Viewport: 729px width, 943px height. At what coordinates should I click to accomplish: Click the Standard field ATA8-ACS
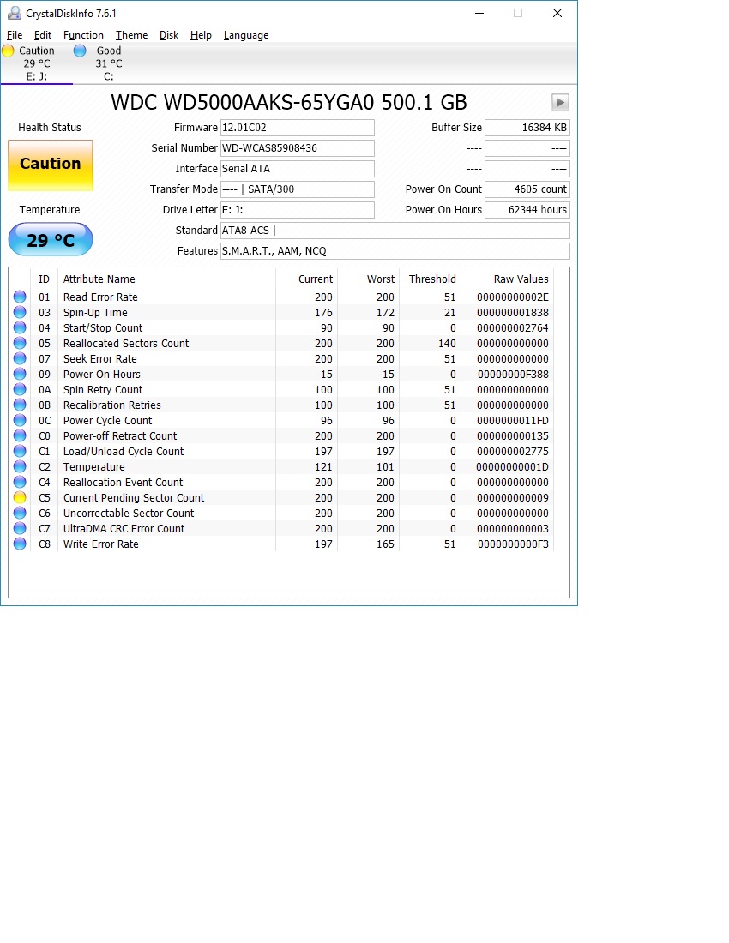coord(395,231)
